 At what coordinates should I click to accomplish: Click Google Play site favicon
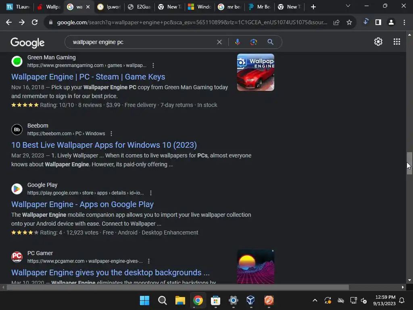tap(17, 189)
